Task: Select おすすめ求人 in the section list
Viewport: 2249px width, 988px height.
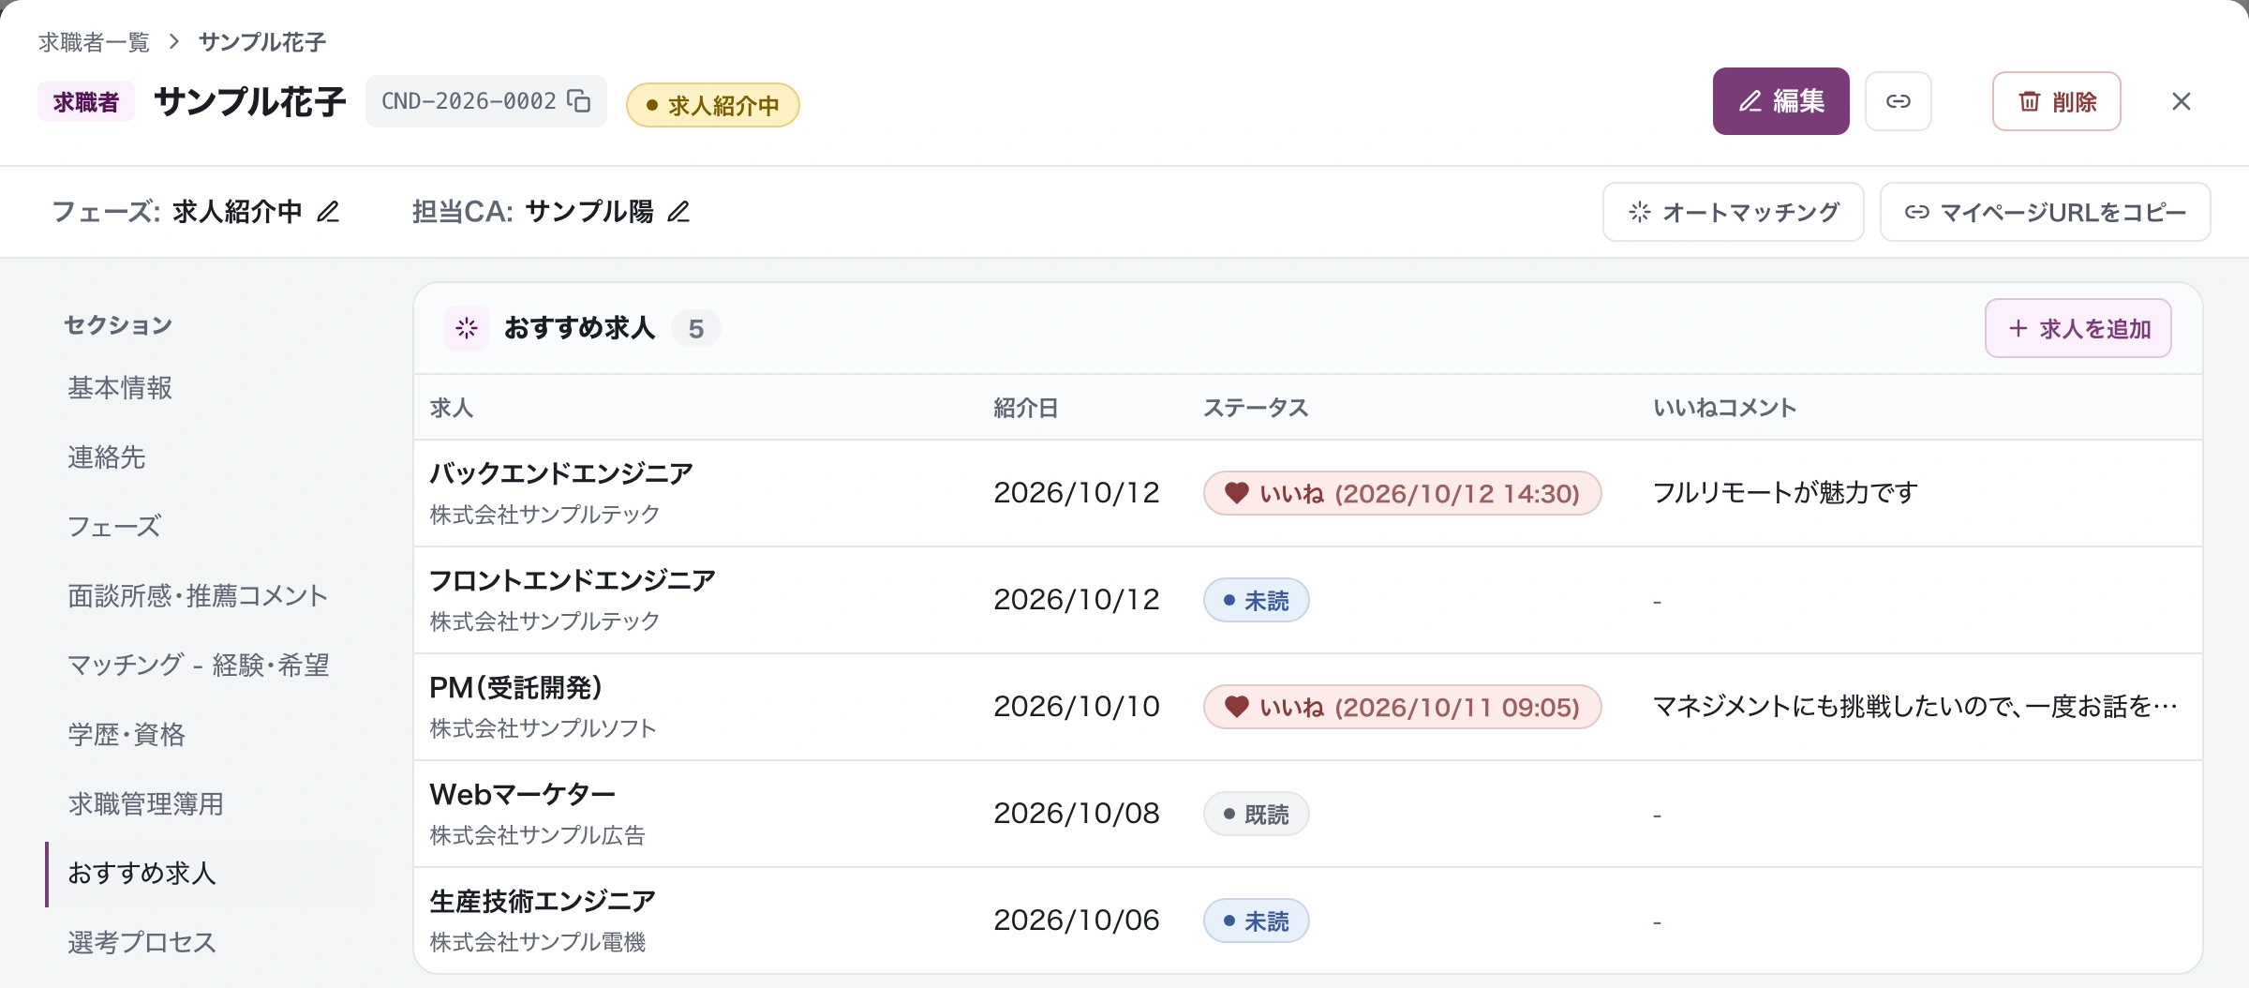Action: (142, 874)
